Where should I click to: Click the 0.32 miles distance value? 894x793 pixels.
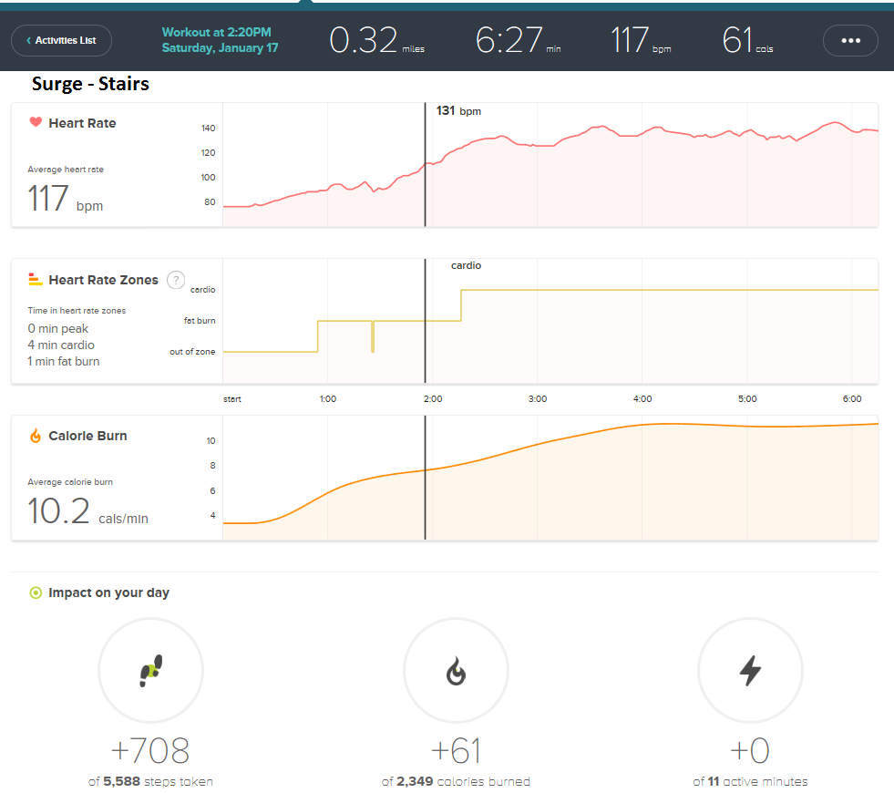pyautogui.click(x=377, y=40)
